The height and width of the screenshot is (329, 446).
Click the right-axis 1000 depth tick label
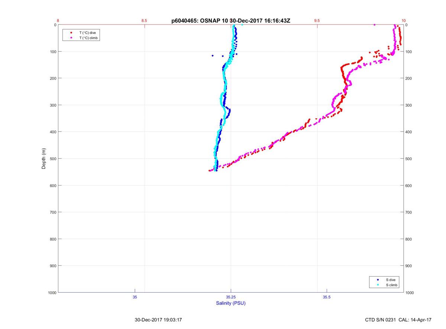click(x=410, y=293)
